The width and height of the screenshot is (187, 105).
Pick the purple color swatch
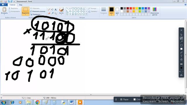click(149, 8)
